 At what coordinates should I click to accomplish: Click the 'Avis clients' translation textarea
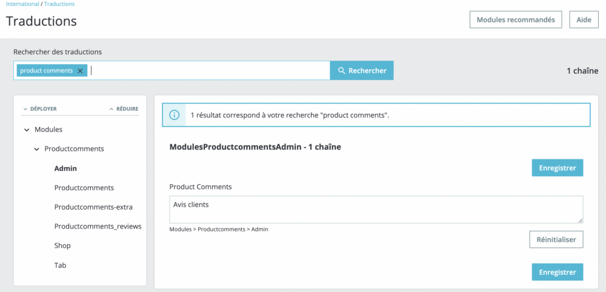(x=376, y=209)
